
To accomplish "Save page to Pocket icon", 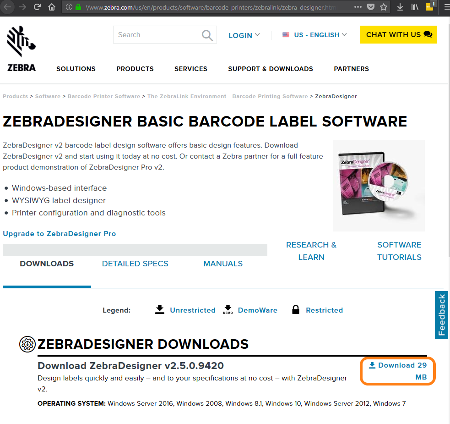I will 371,7.
